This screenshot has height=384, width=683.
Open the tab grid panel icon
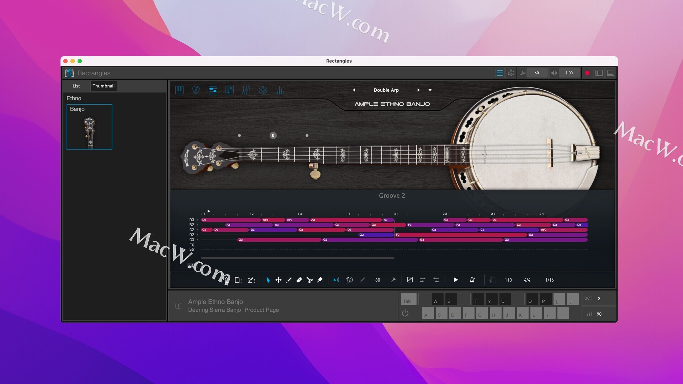coord(229,90)
